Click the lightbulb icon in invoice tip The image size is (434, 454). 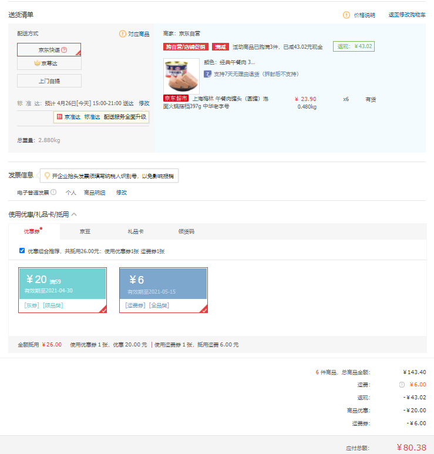(x=47, y=176)
